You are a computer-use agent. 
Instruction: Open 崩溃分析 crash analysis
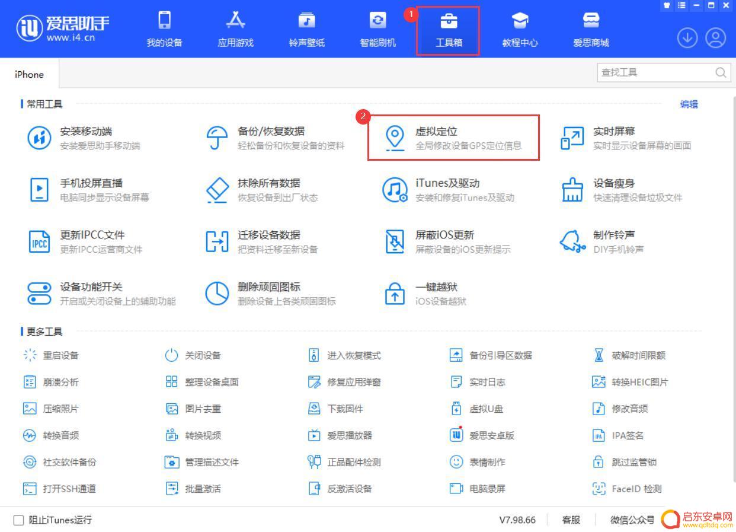coord(51,382)
